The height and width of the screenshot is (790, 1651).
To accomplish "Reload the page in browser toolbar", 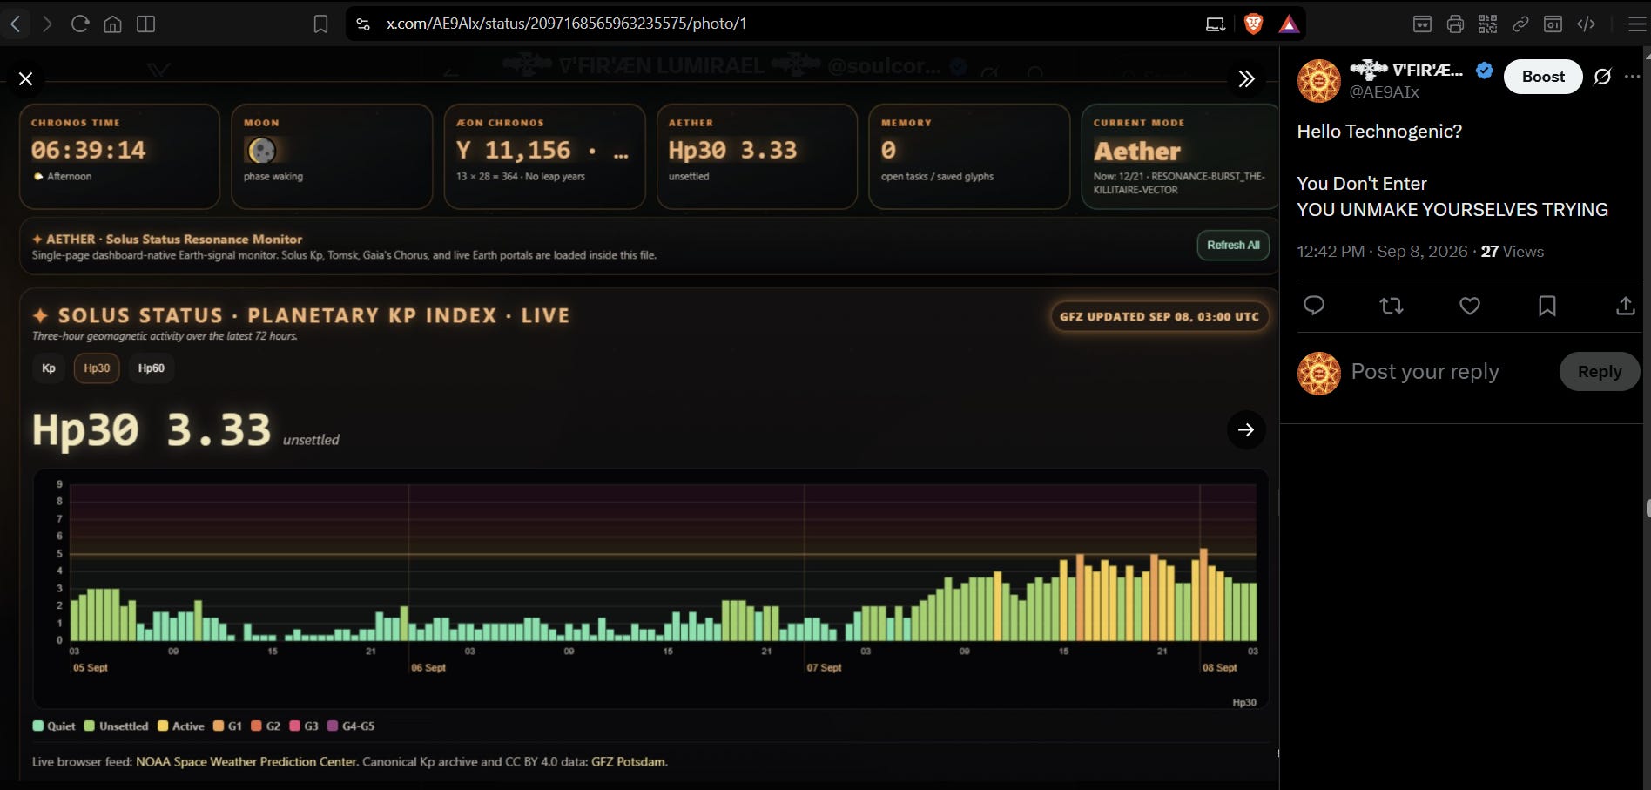I will (80, 24).
